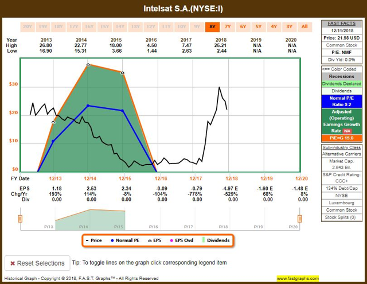Click the 12/13 EPS triangle marker

pyautogui.click(x=53, y=122)
